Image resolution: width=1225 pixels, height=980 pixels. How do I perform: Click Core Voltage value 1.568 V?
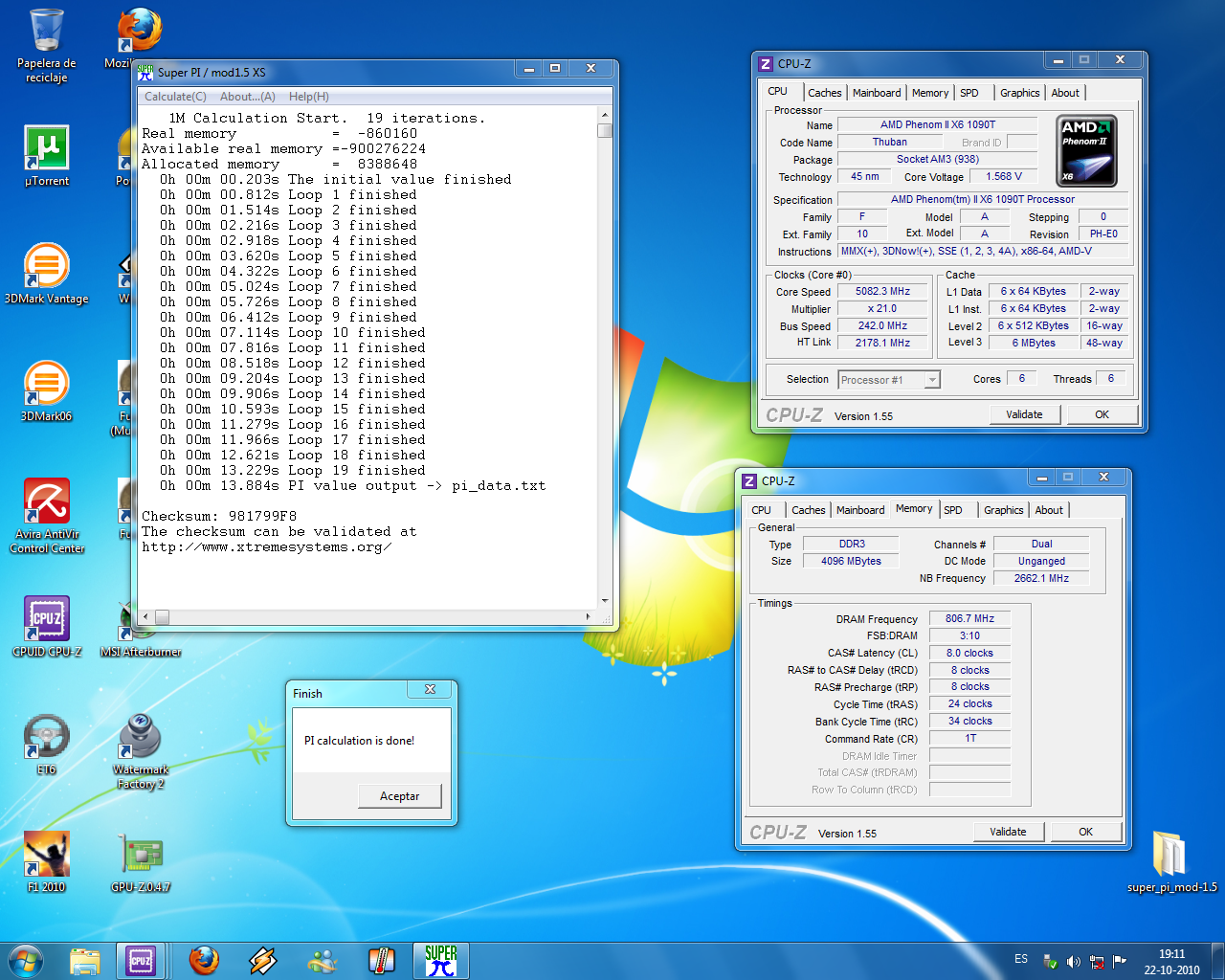tap(1004, 176)
